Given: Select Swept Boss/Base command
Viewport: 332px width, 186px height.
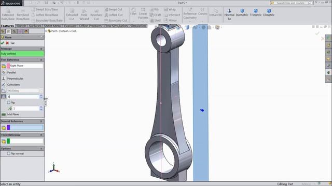Looking at the screenshot, I should (x=45, y=9).
